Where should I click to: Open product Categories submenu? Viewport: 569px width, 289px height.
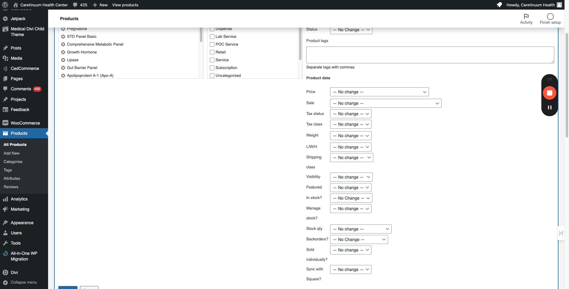pyautogui.click(x=13, y=161)
